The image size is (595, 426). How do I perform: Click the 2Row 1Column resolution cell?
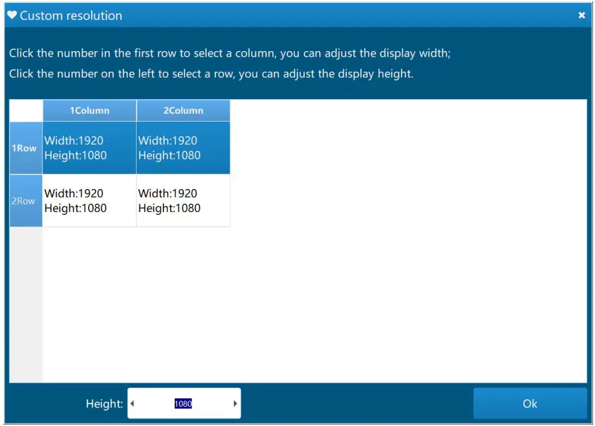coord(90,201)
